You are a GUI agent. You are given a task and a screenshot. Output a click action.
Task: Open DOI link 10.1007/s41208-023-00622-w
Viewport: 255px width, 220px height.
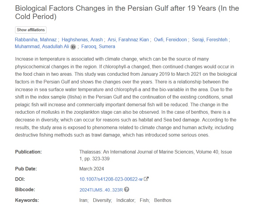pyautogui.click(x=111, y=179)
